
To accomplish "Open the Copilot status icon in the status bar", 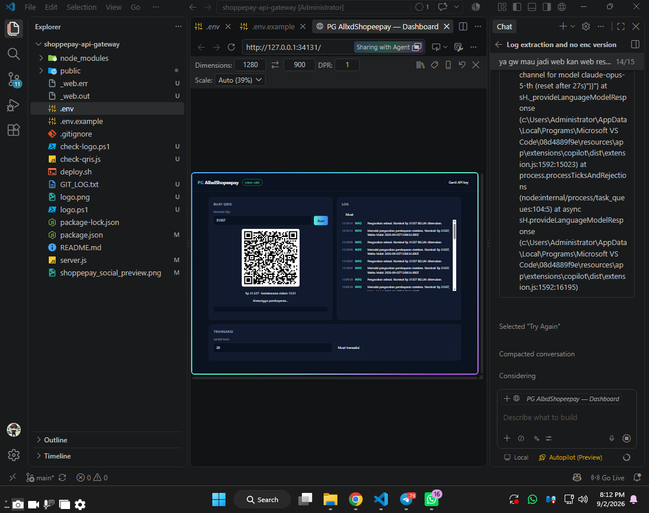I will (x=577, y=478).
